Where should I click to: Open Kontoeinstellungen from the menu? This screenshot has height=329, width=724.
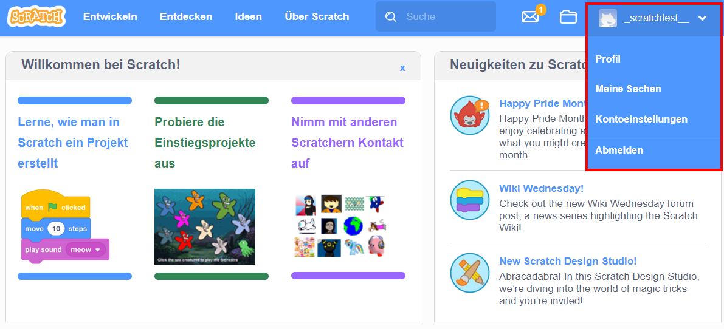tap(641, 119)
